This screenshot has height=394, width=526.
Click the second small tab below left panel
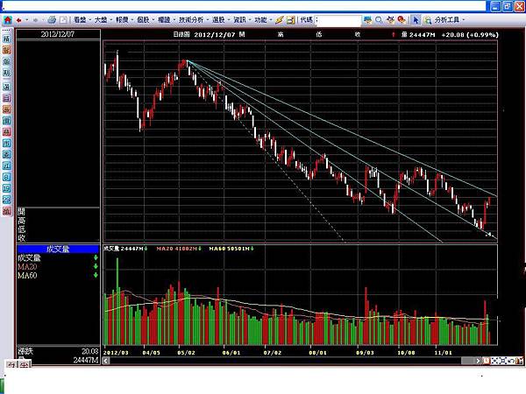(25, 364)
